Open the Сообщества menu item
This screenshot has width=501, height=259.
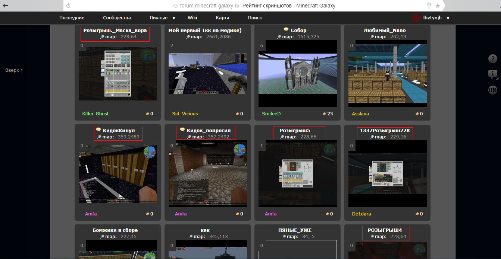(x=117, y=18)
